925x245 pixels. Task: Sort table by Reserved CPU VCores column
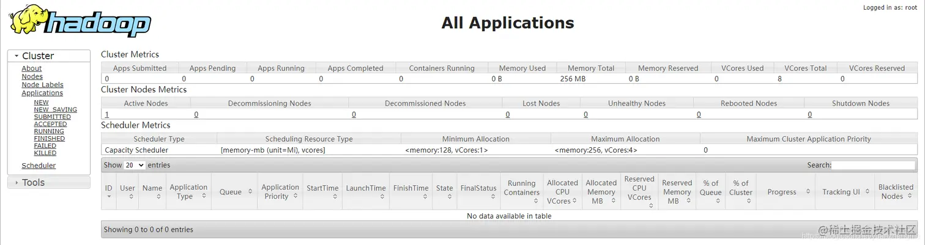[639, 191]
